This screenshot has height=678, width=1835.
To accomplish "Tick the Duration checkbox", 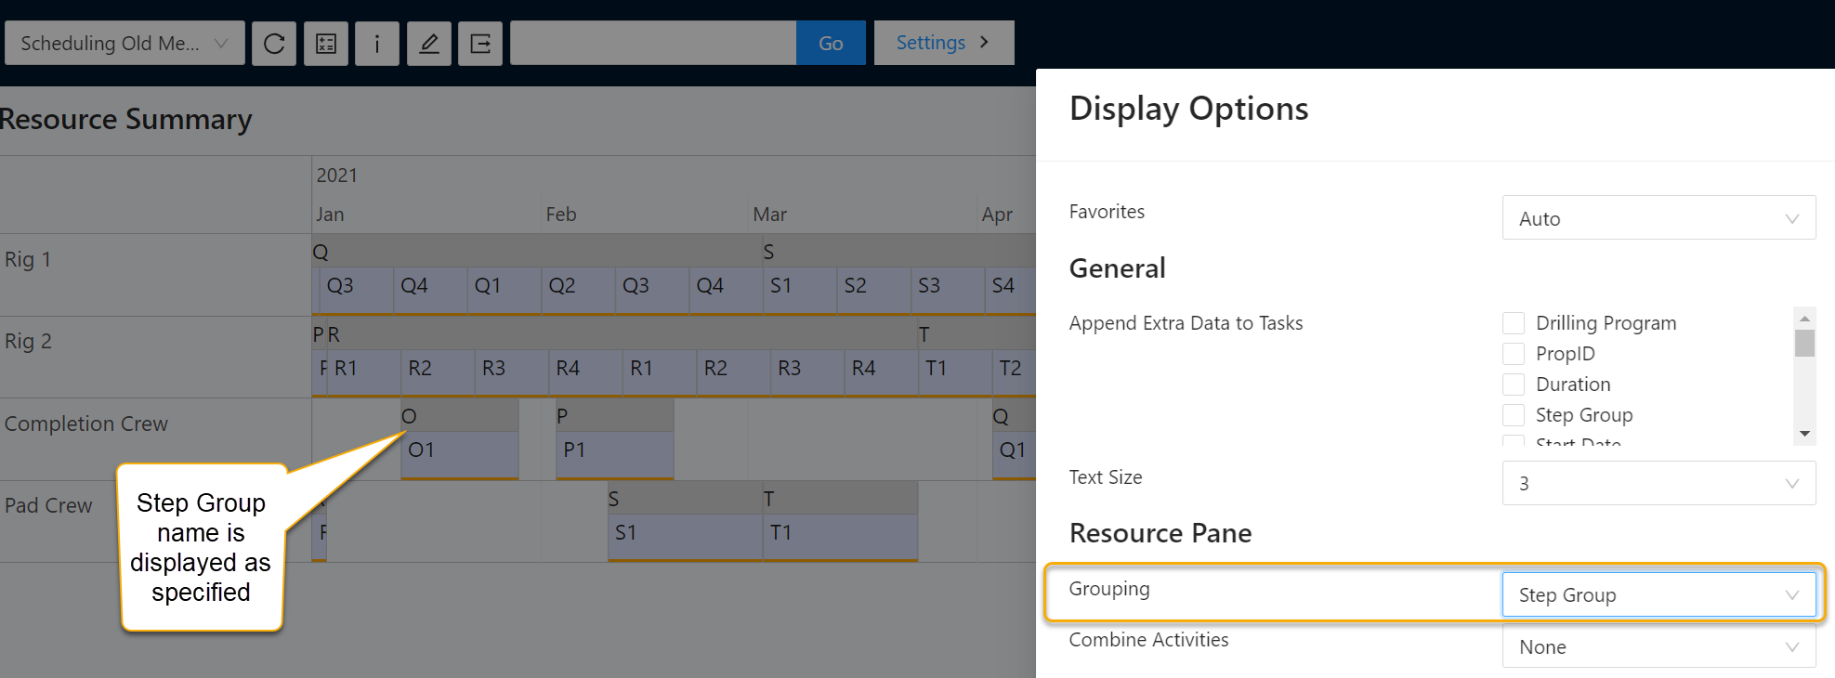I will tap(1514, 385).
